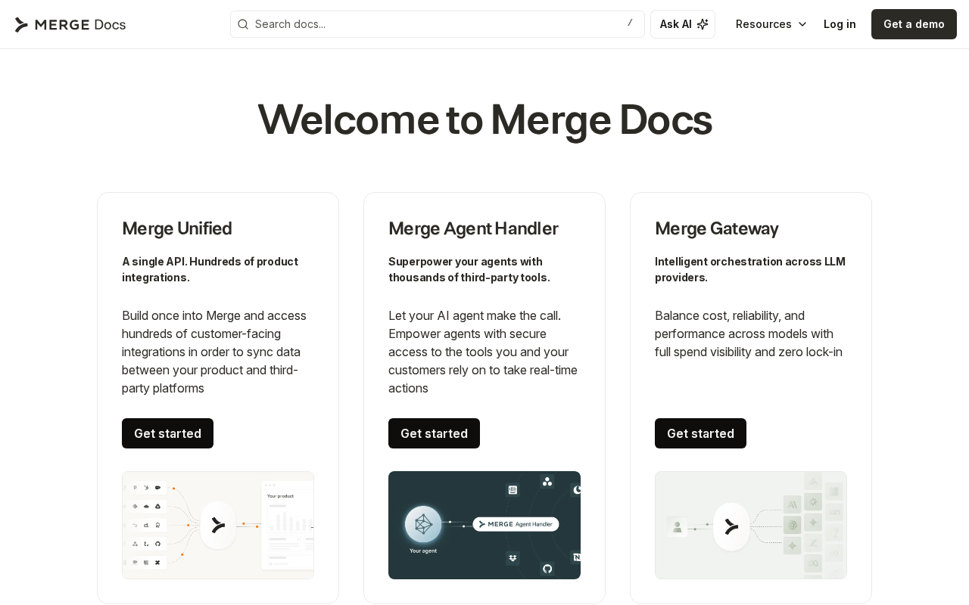
Task: Click the Log in link
Action: tap(840, 24)
